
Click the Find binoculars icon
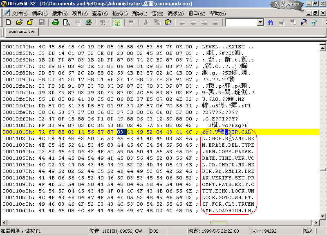pyautogui.click(x=270, y=22)
